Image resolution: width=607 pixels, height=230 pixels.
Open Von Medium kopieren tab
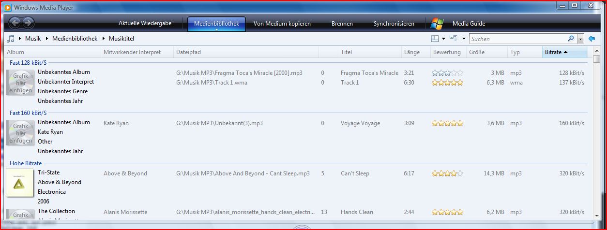click(282, 24)
